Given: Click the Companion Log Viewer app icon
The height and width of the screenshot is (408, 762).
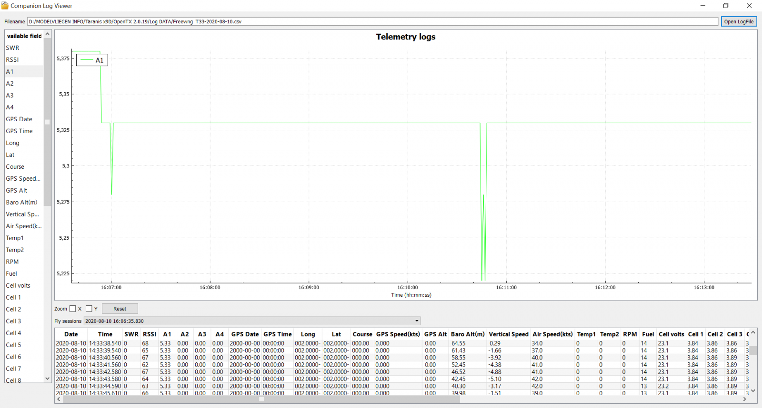Looking at the screenshot, I should pos(5,6).
